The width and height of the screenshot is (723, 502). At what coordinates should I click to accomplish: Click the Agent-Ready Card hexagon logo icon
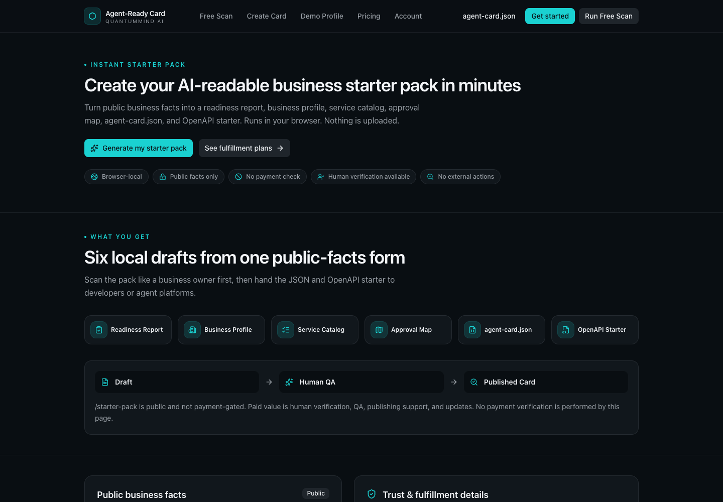92,16
